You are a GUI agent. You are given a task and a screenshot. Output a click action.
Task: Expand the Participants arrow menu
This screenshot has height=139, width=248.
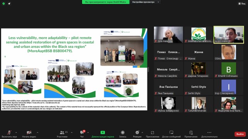(x=72, y=132)
